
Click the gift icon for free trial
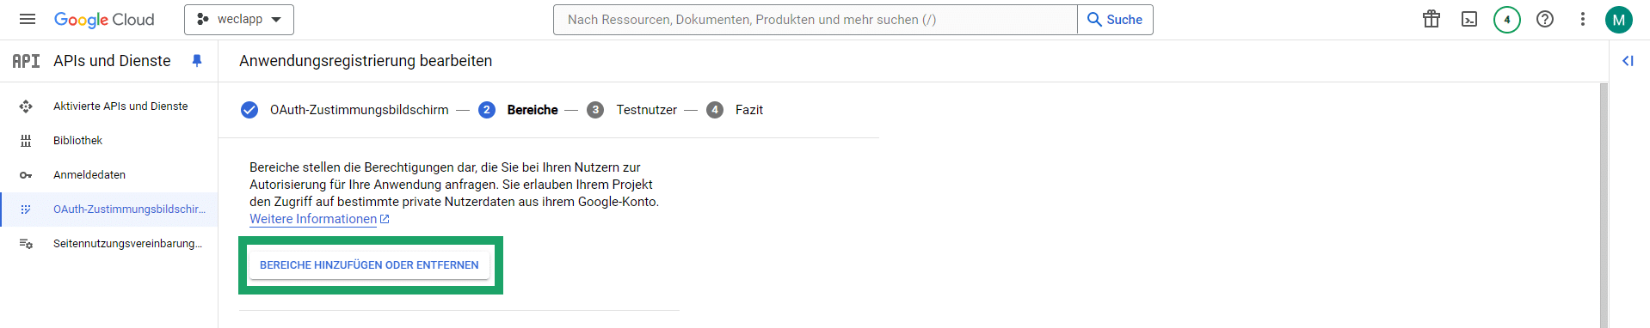tap(1431, 19)
